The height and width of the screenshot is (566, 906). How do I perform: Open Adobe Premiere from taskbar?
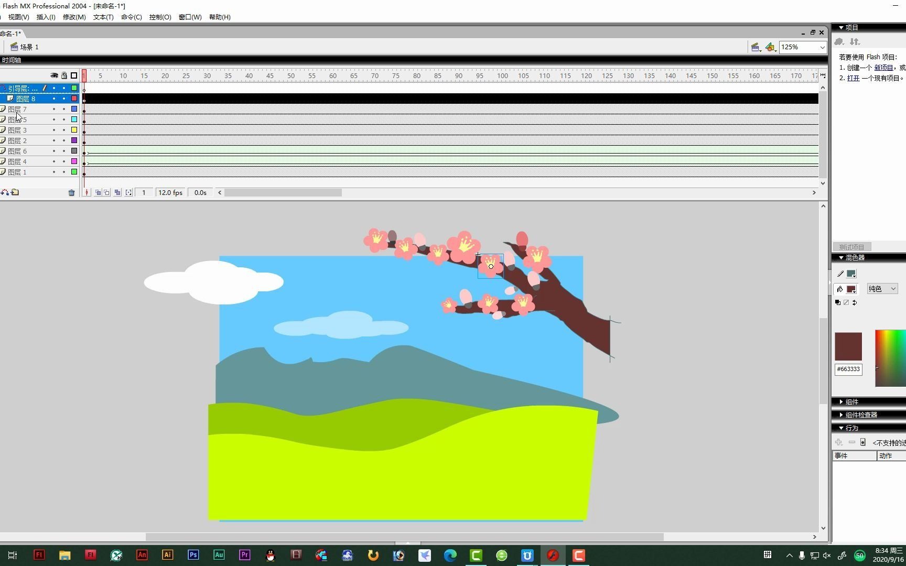click(x=244, y=555)
